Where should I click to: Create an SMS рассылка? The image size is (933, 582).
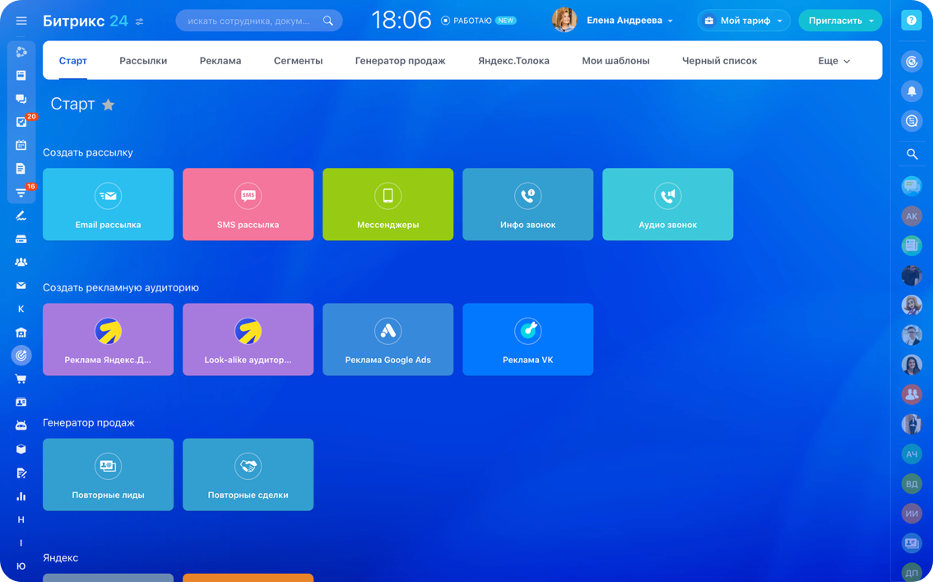248,204
